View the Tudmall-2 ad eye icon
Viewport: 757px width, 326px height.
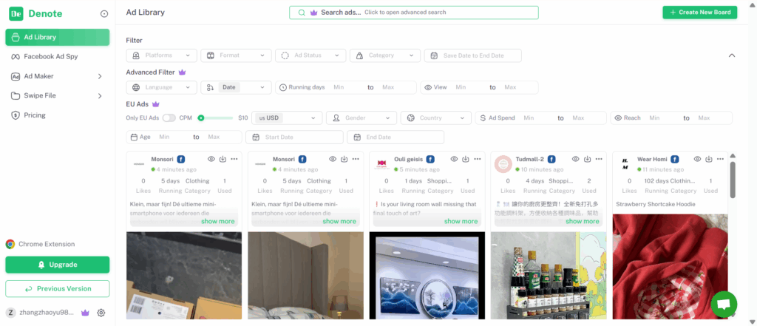click(x=575, y=159)
